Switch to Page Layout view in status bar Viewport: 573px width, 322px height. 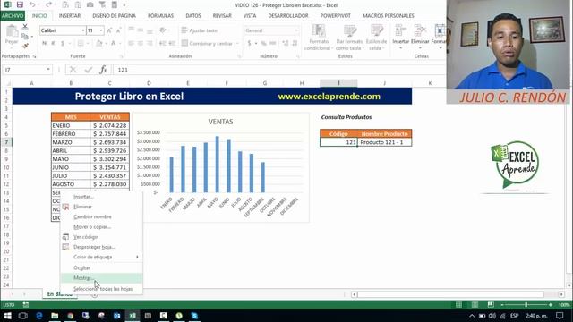(475, 304)
